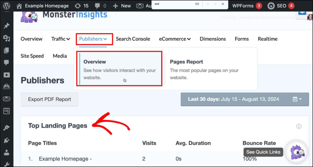Click the calendar icon in date picker
Screen dimensions: 313x167
(295, 99)
